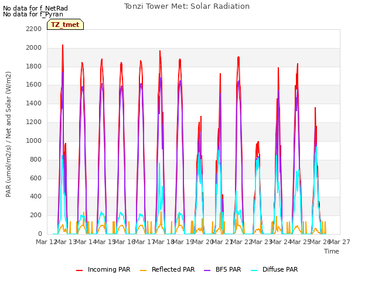Click the 'Mar 12' x-axis date label
Viewport: 375px width, 281px height.
point(46,242)
